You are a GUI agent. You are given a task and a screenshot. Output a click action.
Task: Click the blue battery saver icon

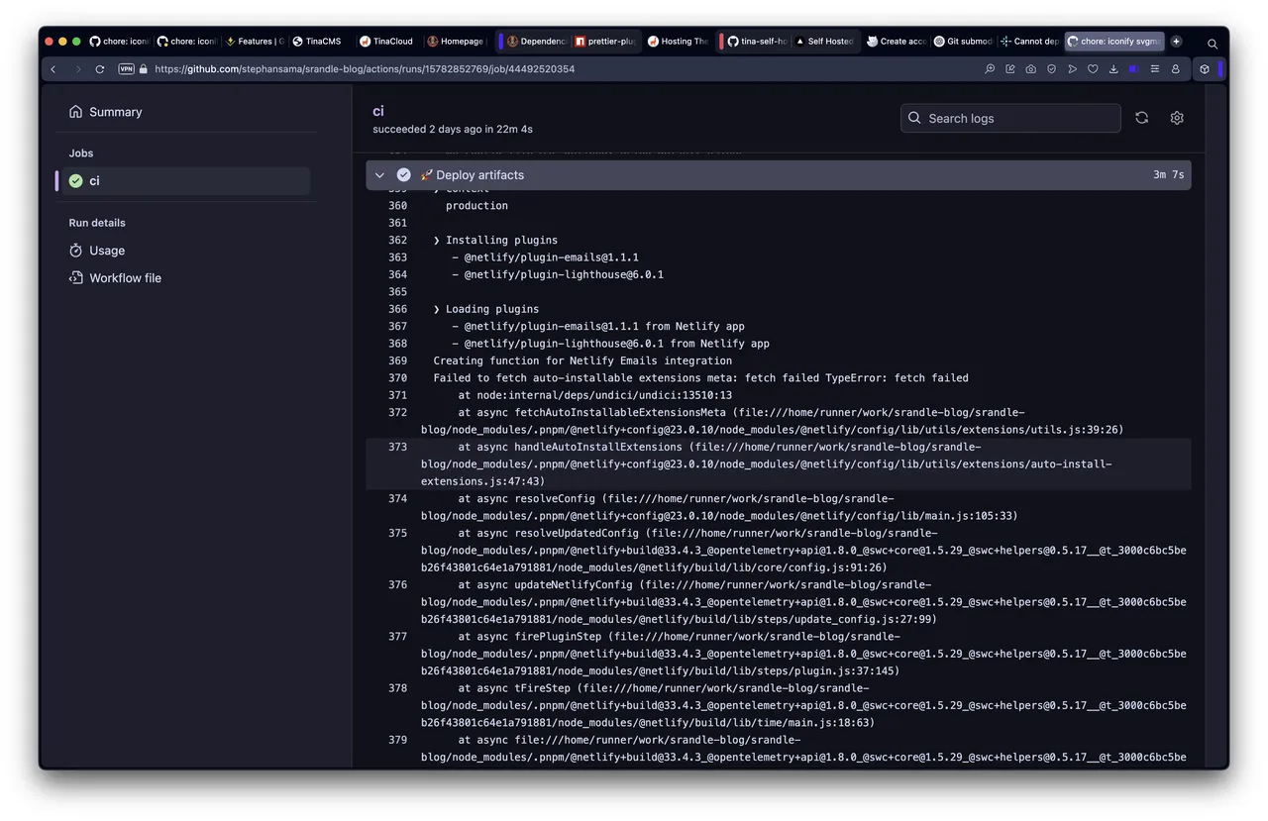1133,69
